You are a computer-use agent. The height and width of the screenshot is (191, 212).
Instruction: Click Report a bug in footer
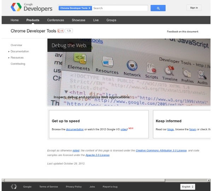point(110,187)
